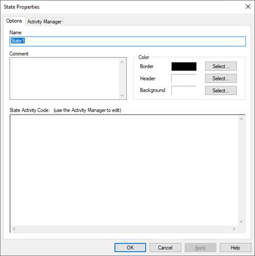Confirm with the OK button

click(130, 248)
